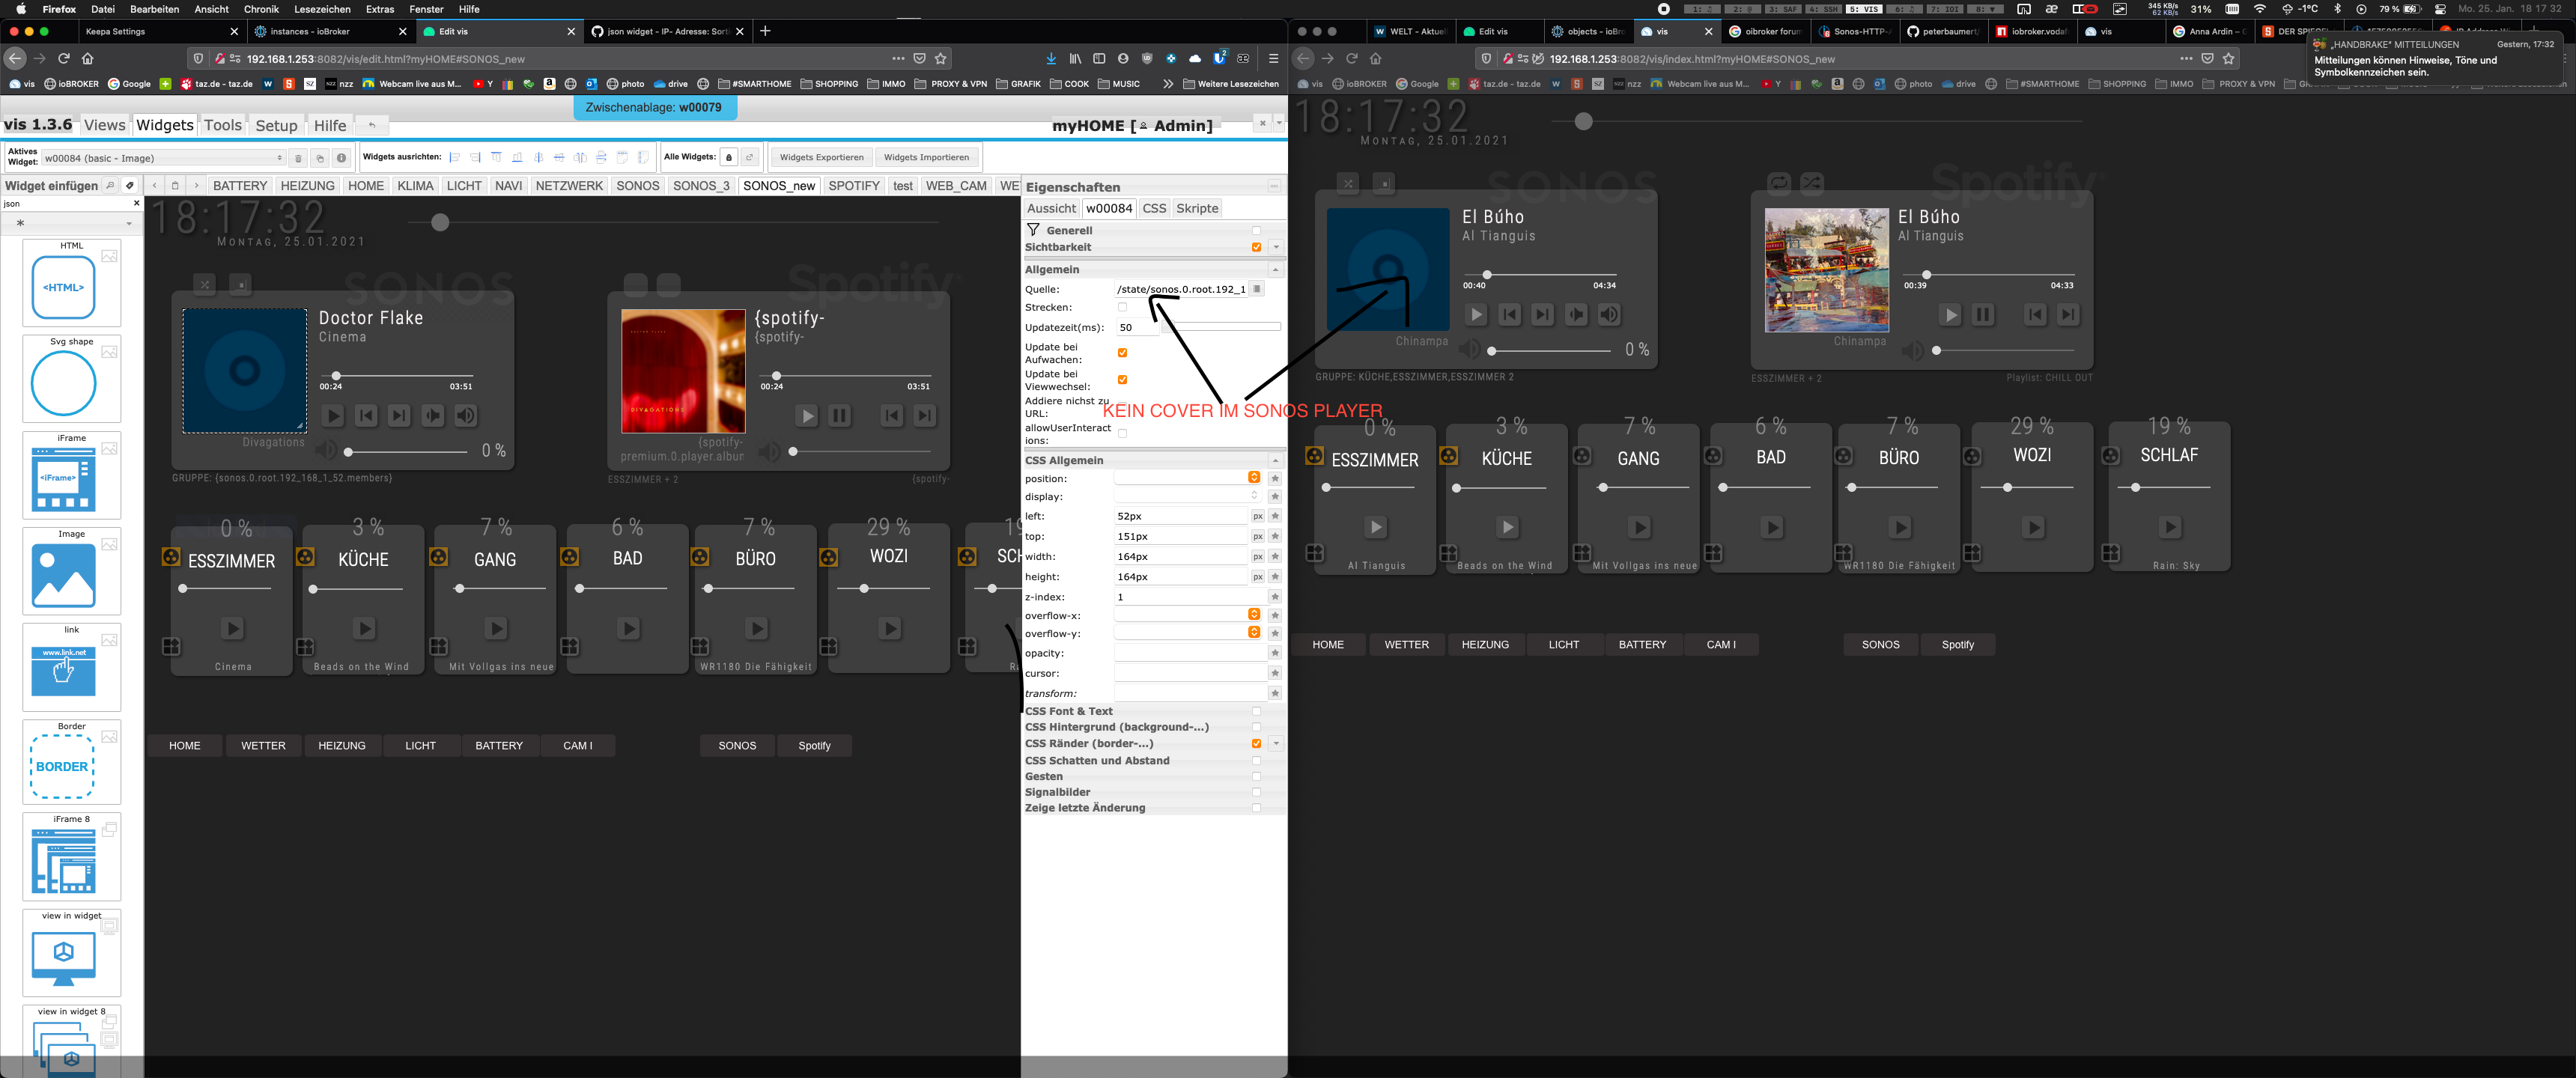Play Sonos track in right vis window
Screen dimensions: 2576x1078
coord(1476,315)
